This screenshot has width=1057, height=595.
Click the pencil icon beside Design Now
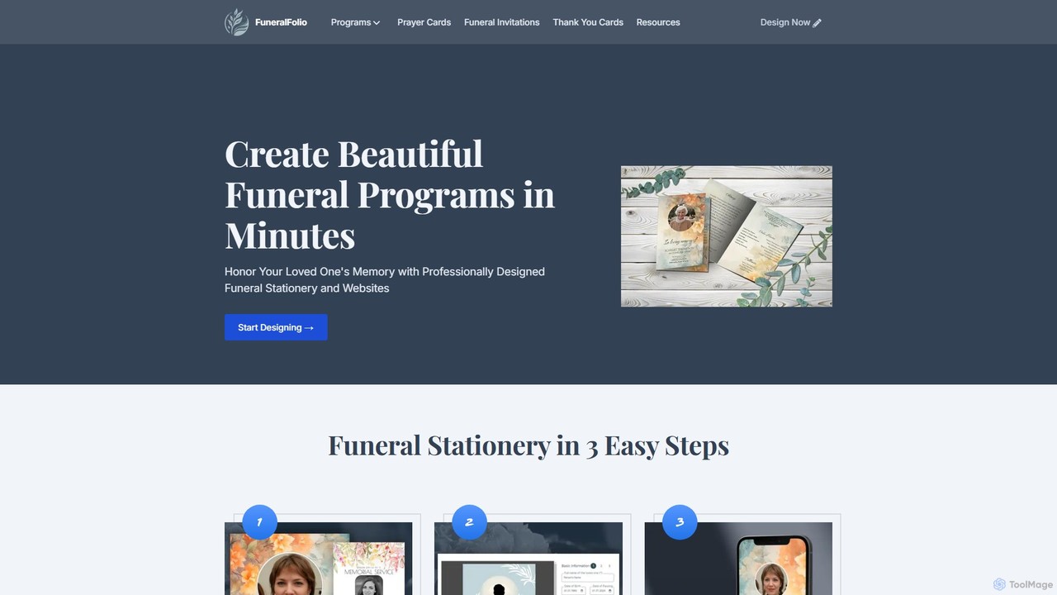point(818,23)
